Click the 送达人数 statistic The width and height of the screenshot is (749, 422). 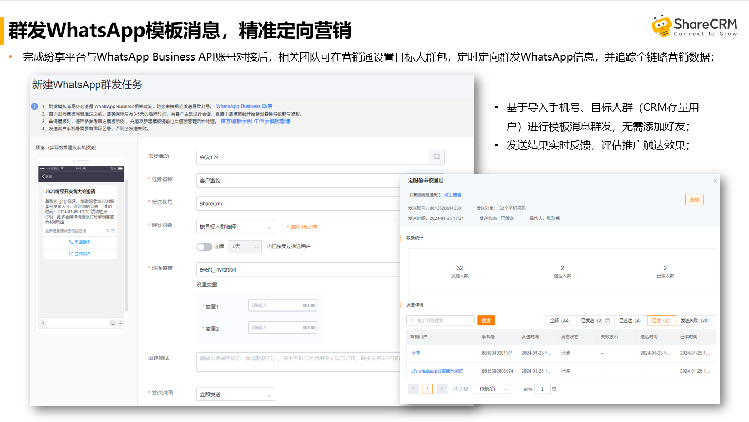(x=562, y=272)
